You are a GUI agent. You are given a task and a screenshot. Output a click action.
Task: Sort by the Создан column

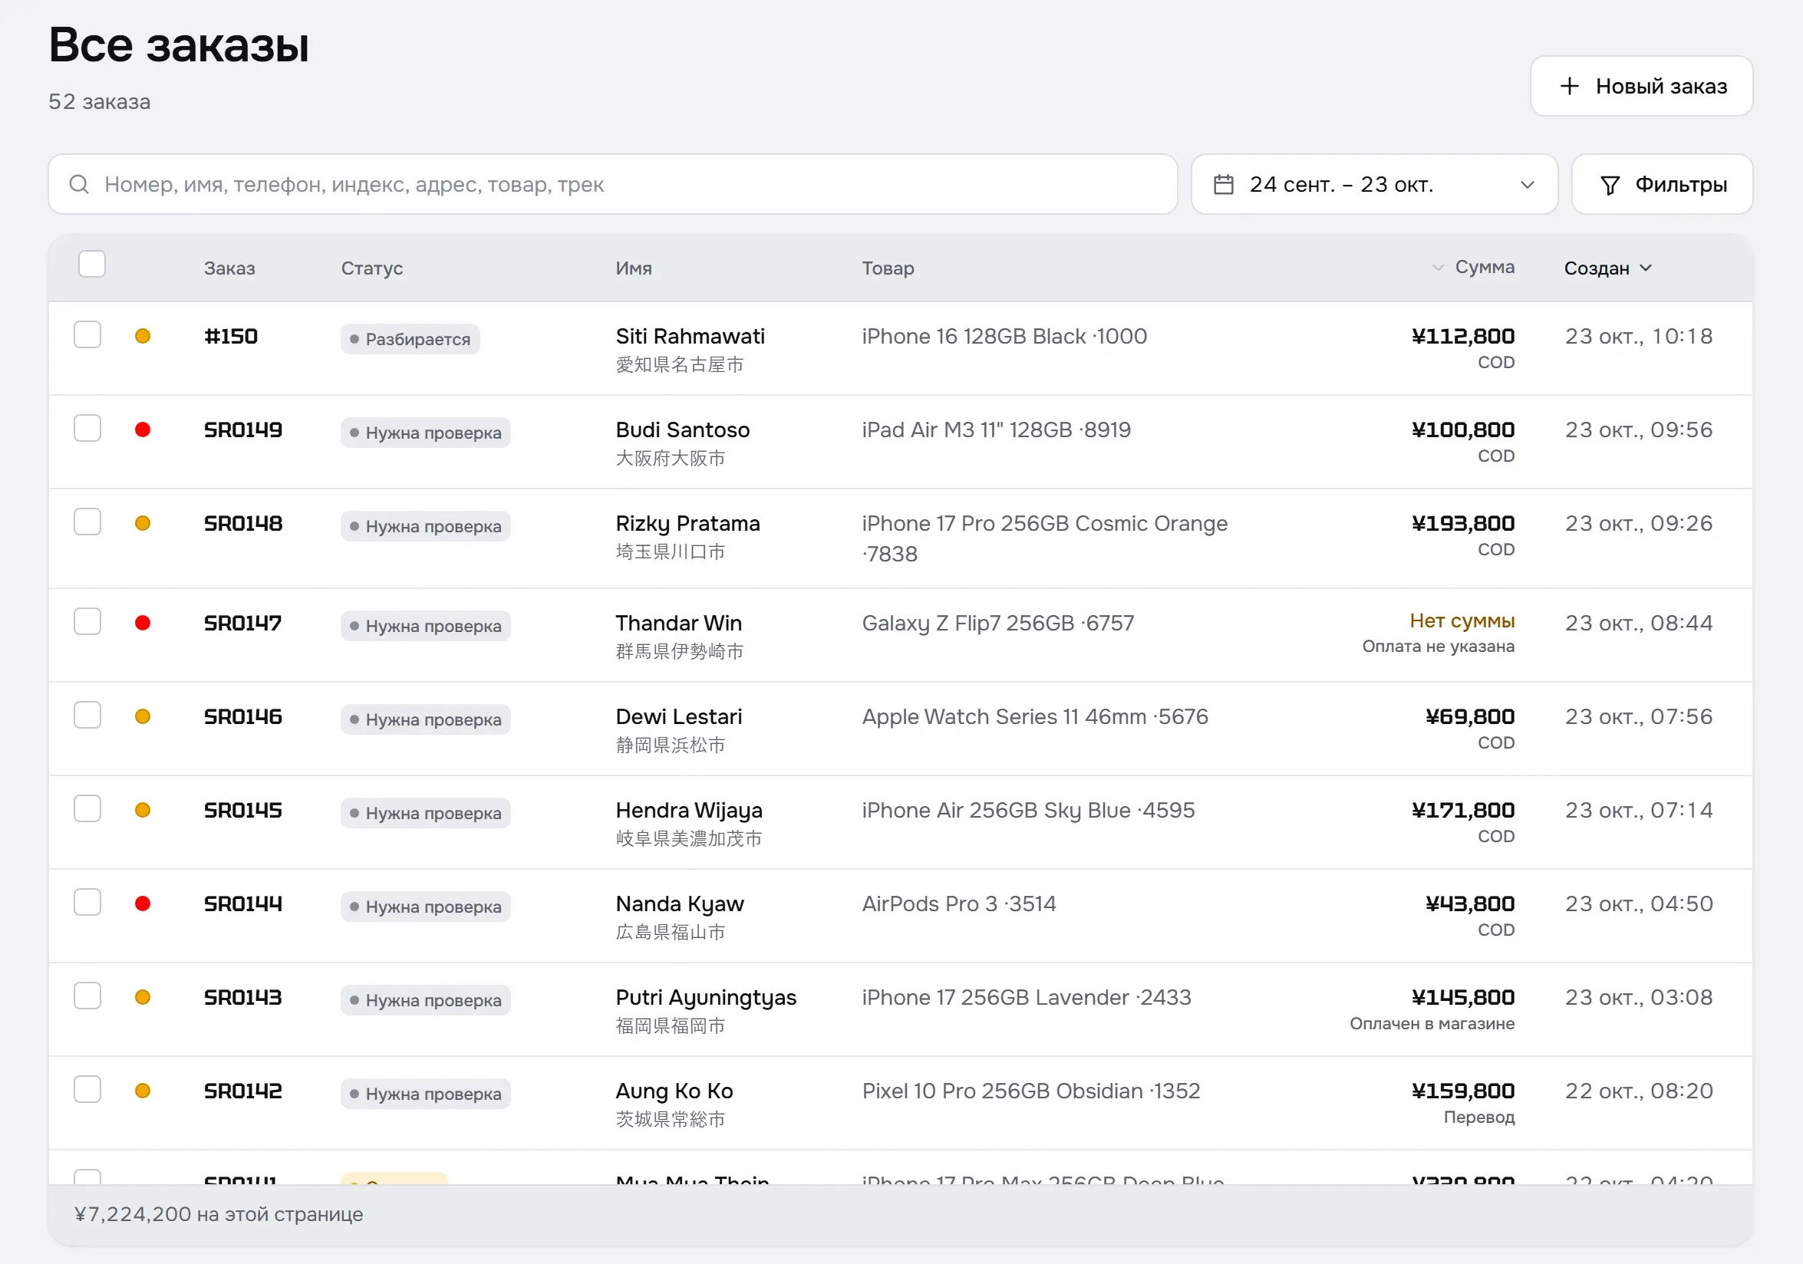1607,268
